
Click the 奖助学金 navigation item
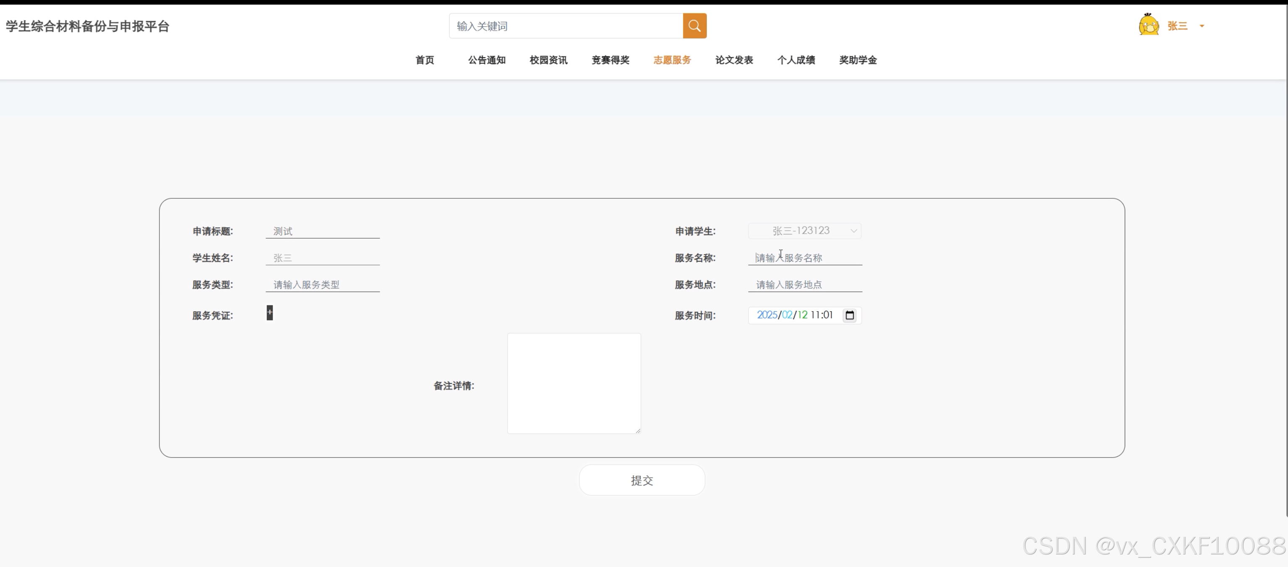[858, 60]
